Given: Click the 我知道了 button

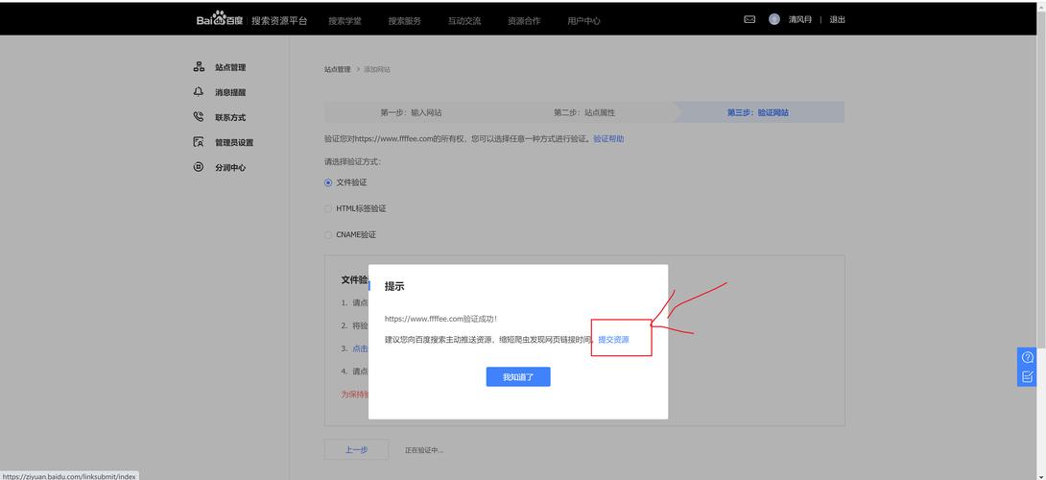Looking at the screenshot, I should pyautogui.click(x=518, y=376).
